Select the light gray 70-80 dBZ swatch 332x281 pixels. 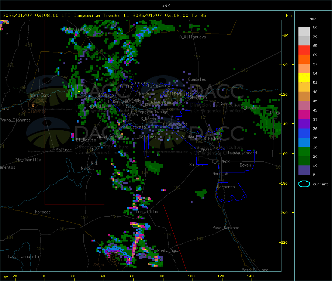(x=304, y=32)
